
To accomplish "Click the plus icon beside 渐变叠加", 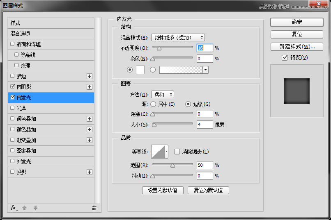I will 90,140.
